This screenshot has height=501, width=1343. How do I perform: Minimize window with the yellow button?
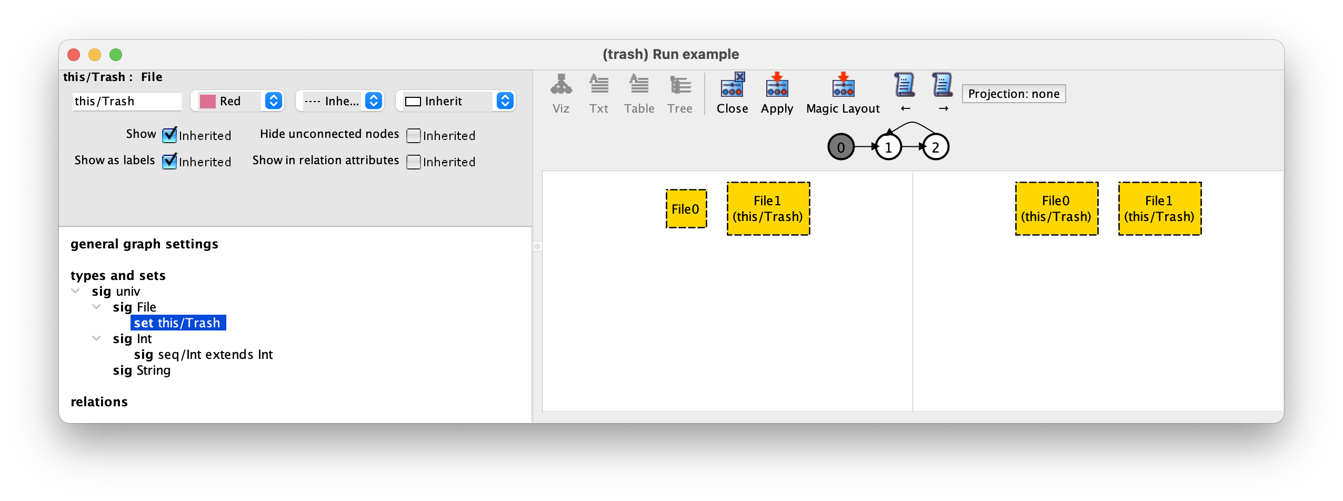[x=95, y=55]
